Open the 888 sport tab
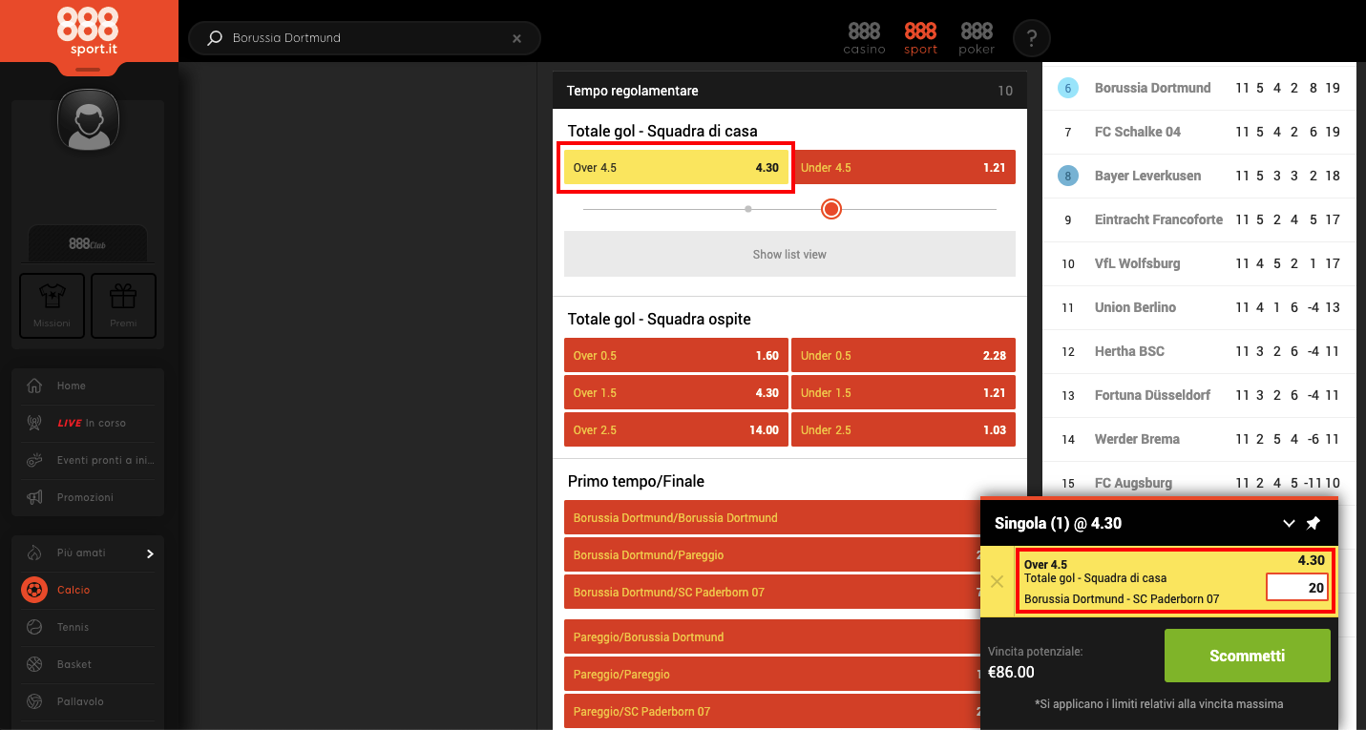The height and width of the screenshot is (730, 1366). pyautogui.click(x=920, y=38)
